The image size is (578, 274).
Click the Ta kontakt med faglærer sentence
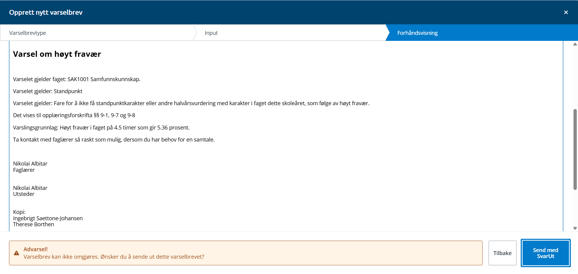(x=114, y=140)
